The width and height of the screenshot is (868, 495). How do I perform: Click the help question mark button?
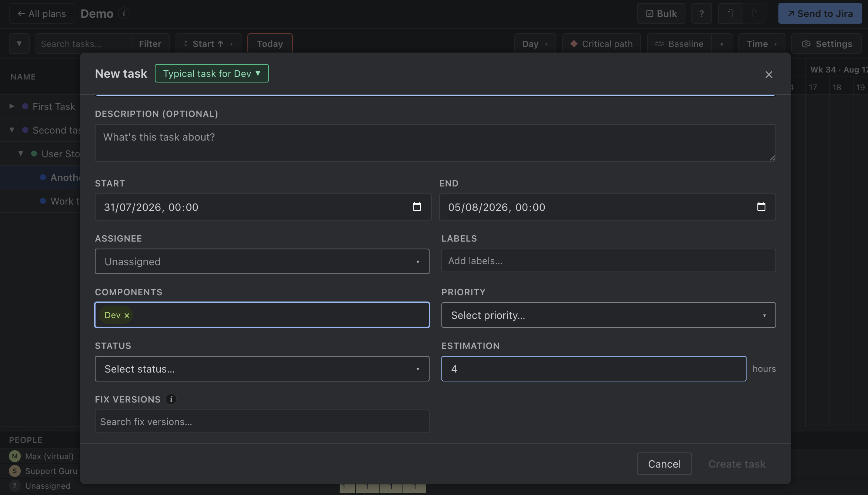point(701,13)
